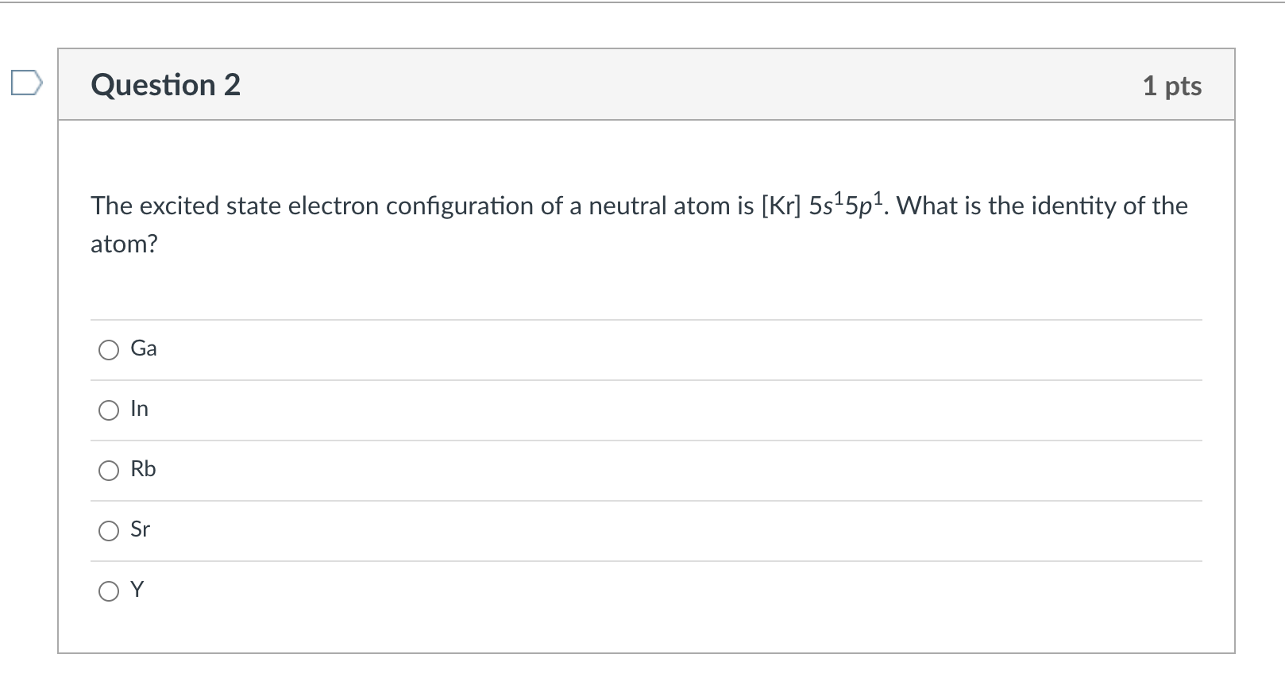Click the "Sr" answer label text
This screenshot has height=681, width=1285.
(141, 529)
